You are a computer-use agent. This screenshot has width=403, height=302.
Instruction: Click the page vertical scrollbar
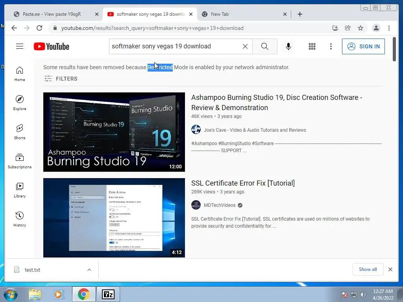coord(394,49)
